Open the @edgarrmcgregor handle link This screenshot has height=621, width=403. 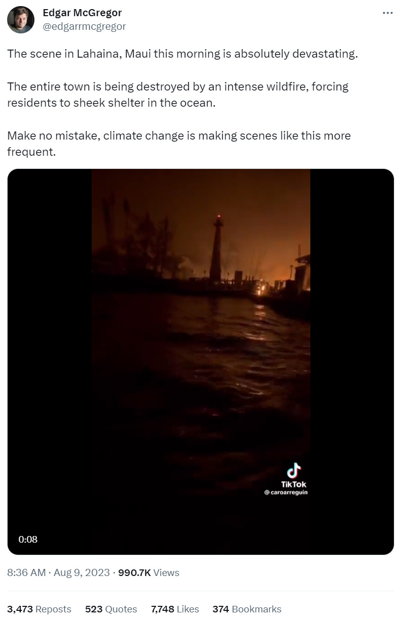click(84, 26)
